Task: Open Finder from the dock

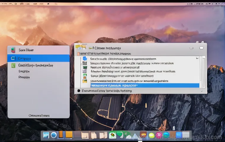Action: pyautogui.click(x=46, y=135)
